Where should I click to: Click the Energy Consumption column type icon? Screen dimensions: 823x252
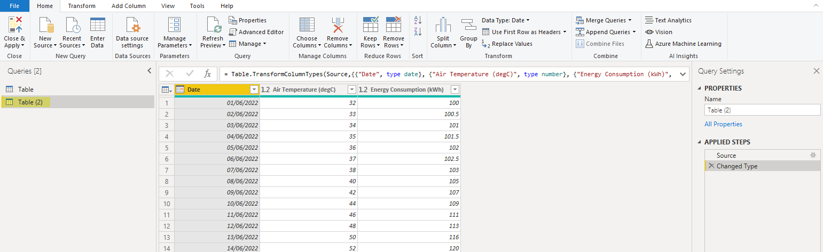click(363, 90)
